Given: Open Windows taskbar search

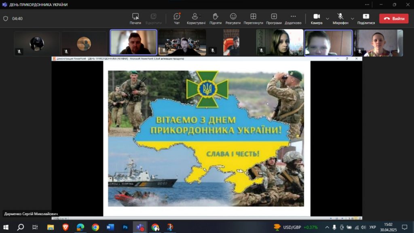Looking at the screenshot, I should point(20,227).
